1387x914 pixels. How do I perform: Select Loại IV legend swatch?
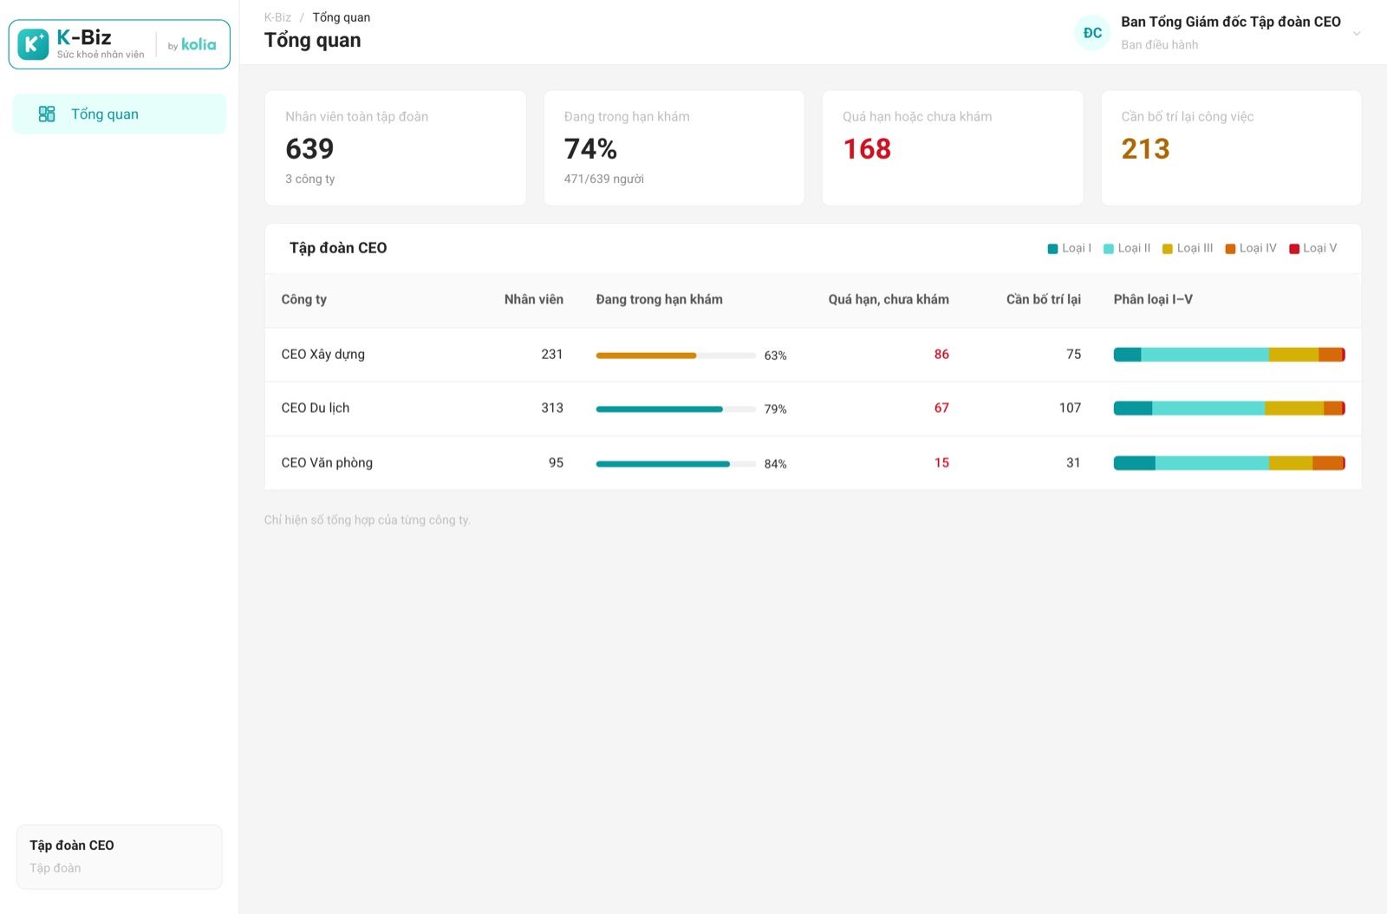pos(1230,249)
